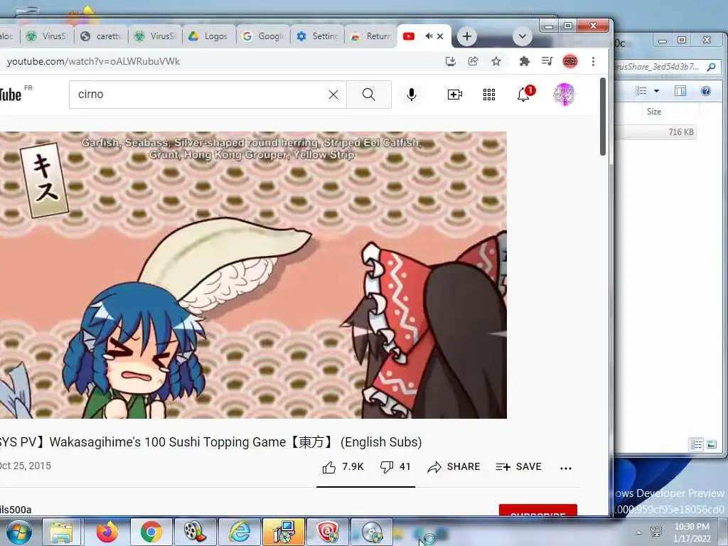
Task: Switch Explorer to details view button
Action: (697, 444)
